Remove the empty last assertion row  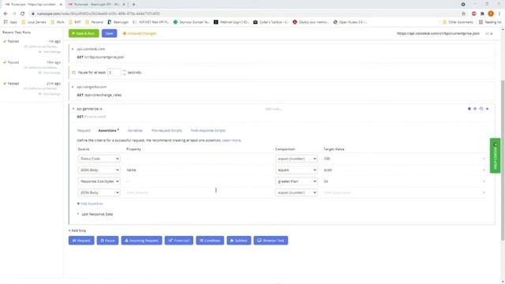[x=484, y=192]
